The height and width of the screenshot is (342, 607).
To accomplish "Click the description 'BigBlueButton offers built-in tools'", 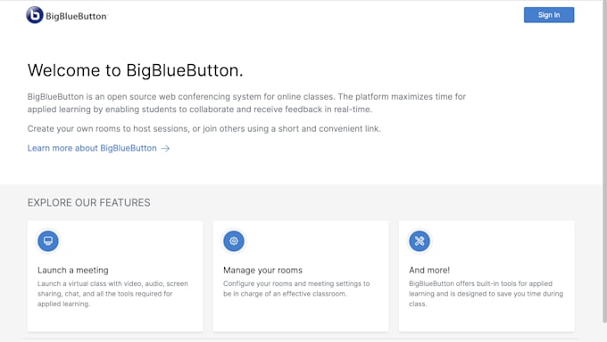I will point(486,294).
